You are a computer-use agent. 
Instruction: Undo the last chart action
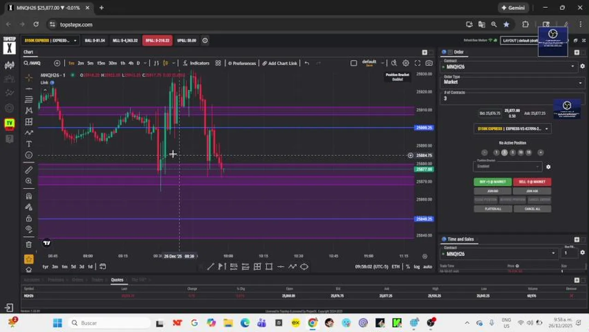(x=307, y=63)
